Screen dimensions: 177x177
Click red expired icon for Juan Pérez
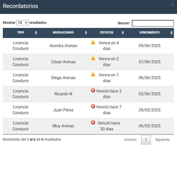click(x=93, y=106)
